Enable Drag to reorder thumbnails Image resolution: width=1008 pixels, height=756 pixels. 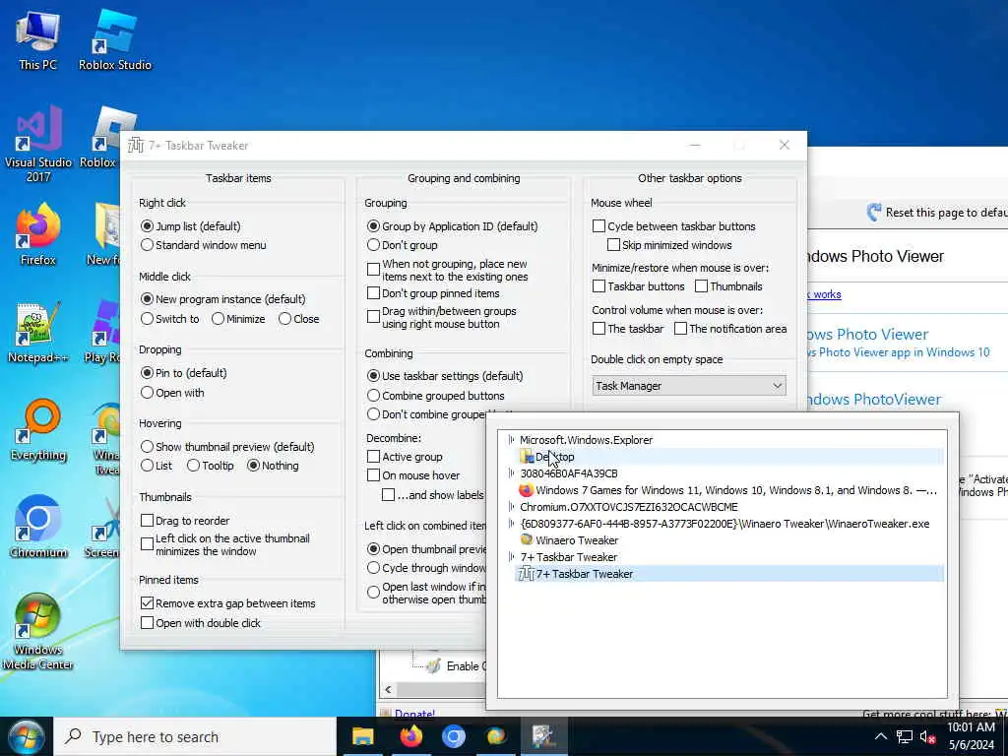(x=148, y=520)
